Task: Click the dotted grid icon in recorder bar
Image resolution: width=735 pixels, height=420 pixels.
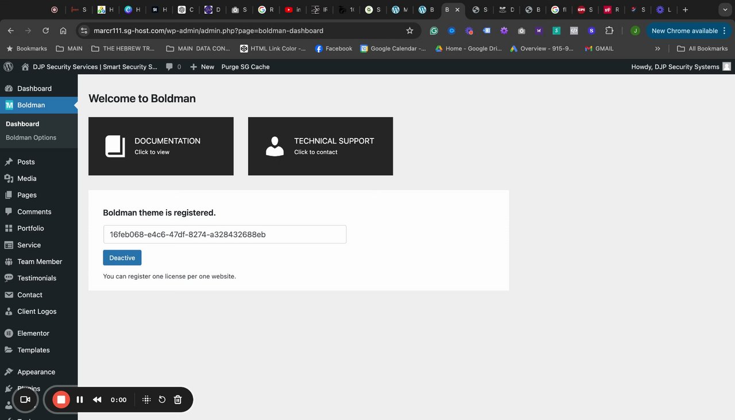Action: click(146, 399)
